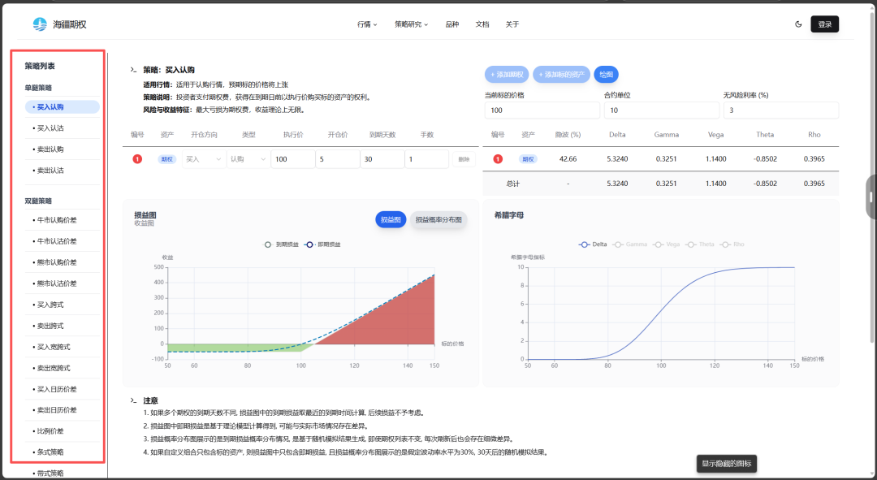The width and height of the screenshot is (877, 480).
Task: Select 牛市认购价差 in strategy list
Action: pyautogui.click(x=56, y=220)
